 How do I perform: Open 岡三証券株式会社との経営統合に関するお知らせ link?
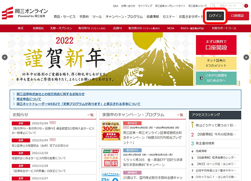[x=51, y=94]
